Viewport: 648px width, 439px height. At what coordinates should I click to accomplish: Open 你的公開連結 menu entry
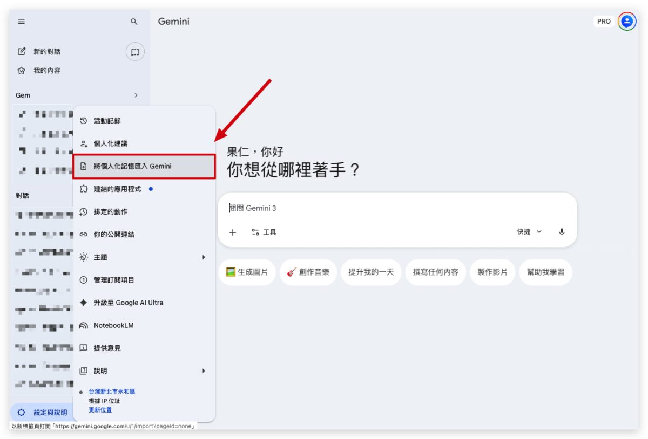point(144,235)
